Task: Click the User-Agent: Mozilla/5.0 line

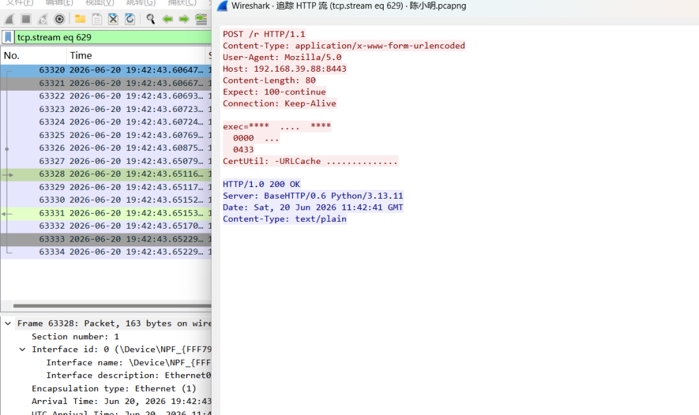Action: coord(282,57)
